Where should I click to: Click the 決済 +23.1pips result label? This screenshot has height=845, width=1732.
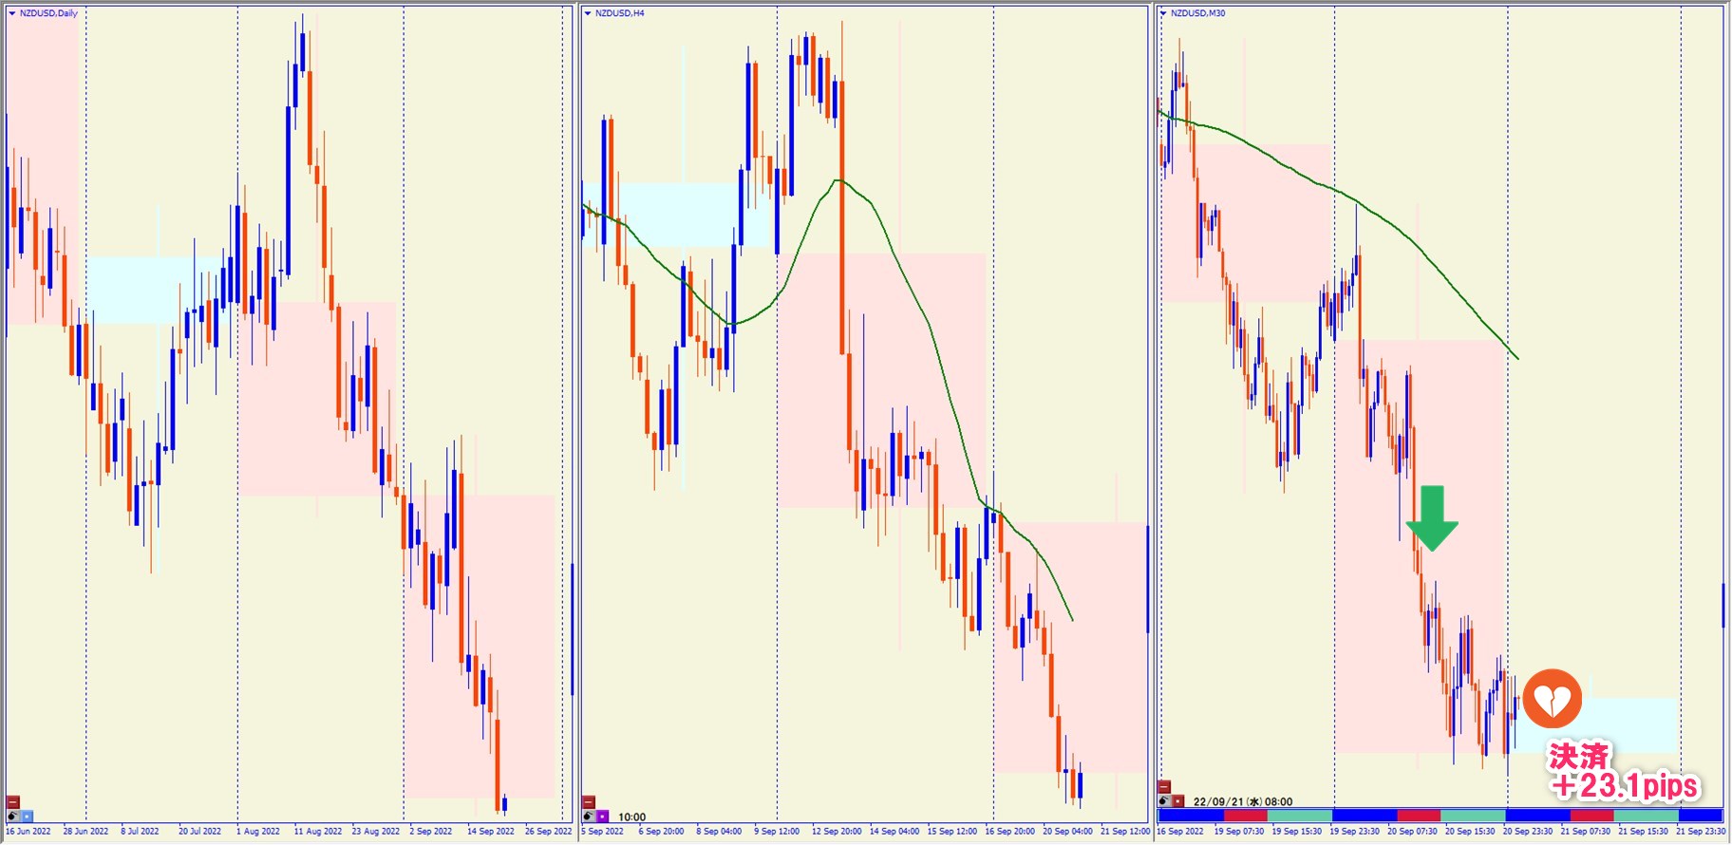coord(1623,772)
